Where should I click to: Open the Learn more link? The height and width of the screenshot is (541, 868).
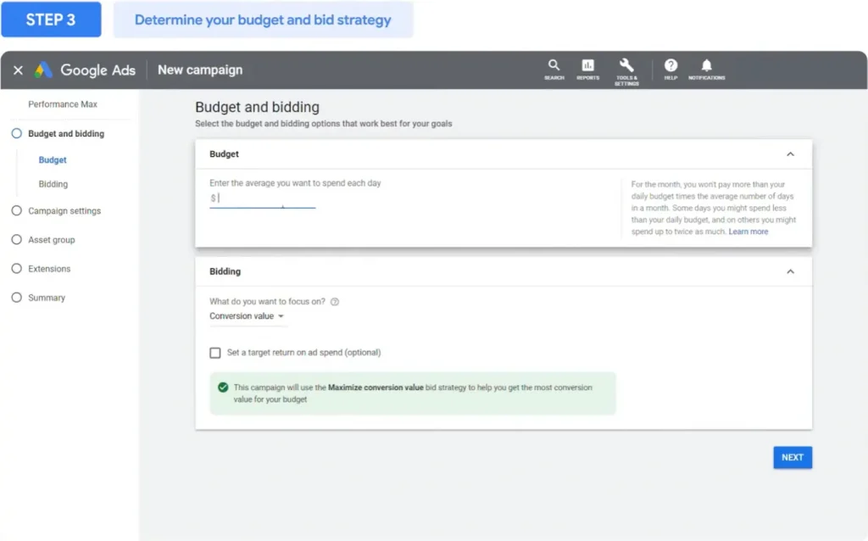point(748,231)
